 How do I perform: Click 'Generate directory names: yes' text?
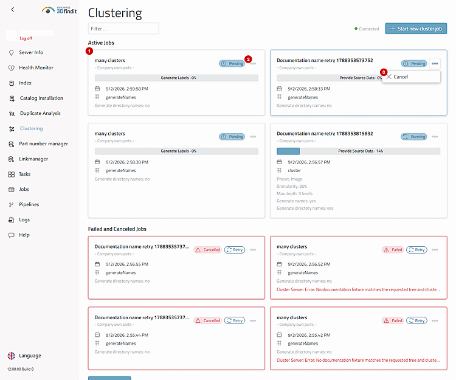(x=305, y=208)
